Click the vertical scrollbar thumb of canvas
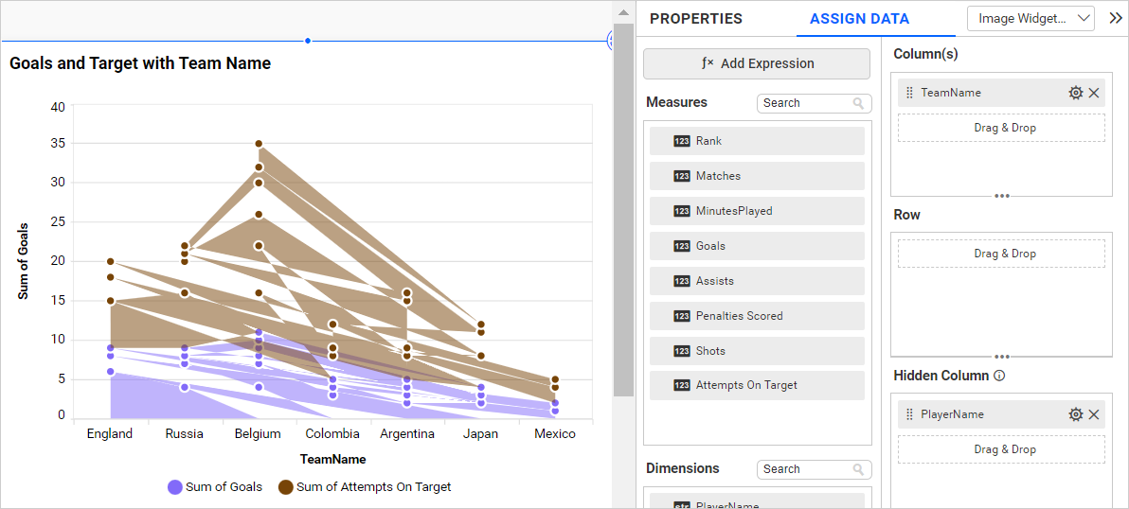 coord(623,208)
